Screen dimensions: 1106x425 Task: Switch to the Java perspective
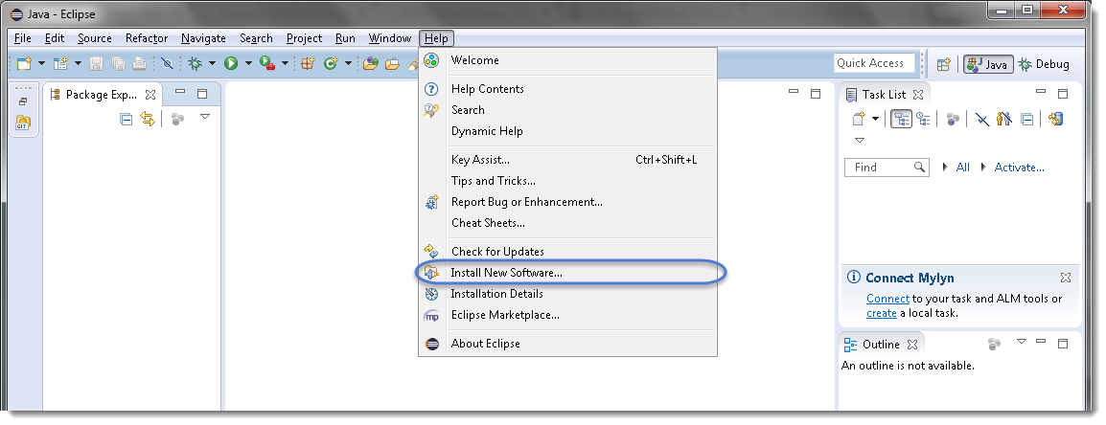point(988,64)
